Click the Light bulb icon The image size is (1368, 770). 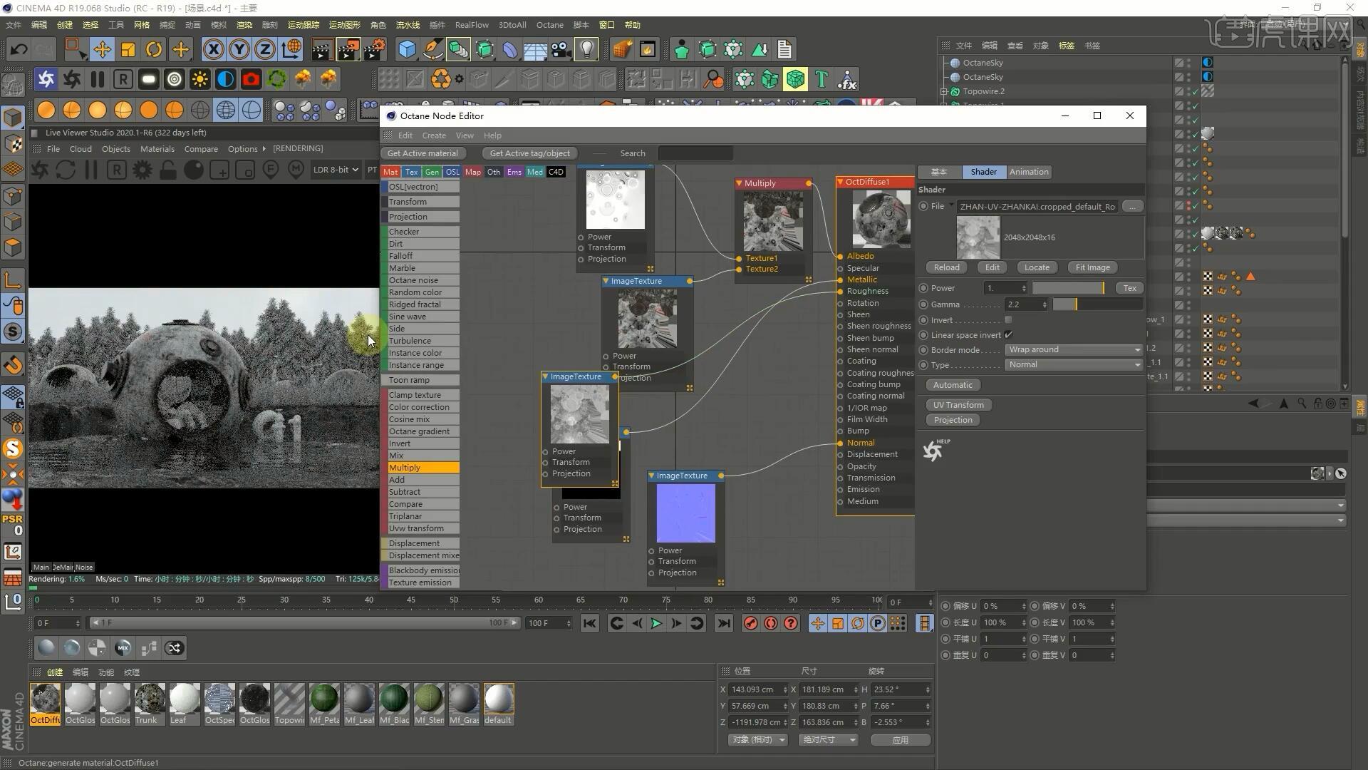click(x=586, y=49)
